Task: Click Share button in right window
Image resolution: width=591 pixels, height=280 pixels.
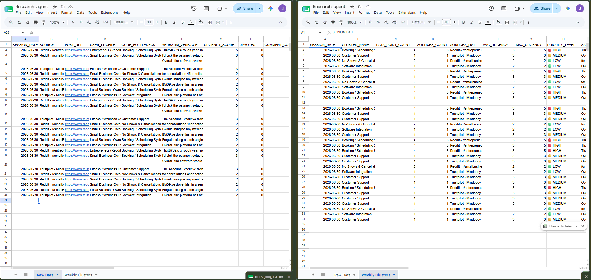Action: (x=542, y=8)
